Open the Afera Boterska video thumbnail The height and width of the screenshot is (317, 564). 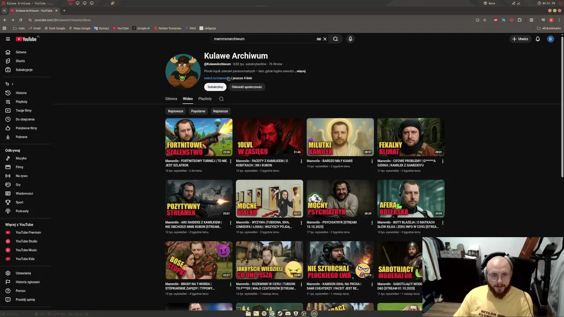pyautogui.click(x=411, y=199)
